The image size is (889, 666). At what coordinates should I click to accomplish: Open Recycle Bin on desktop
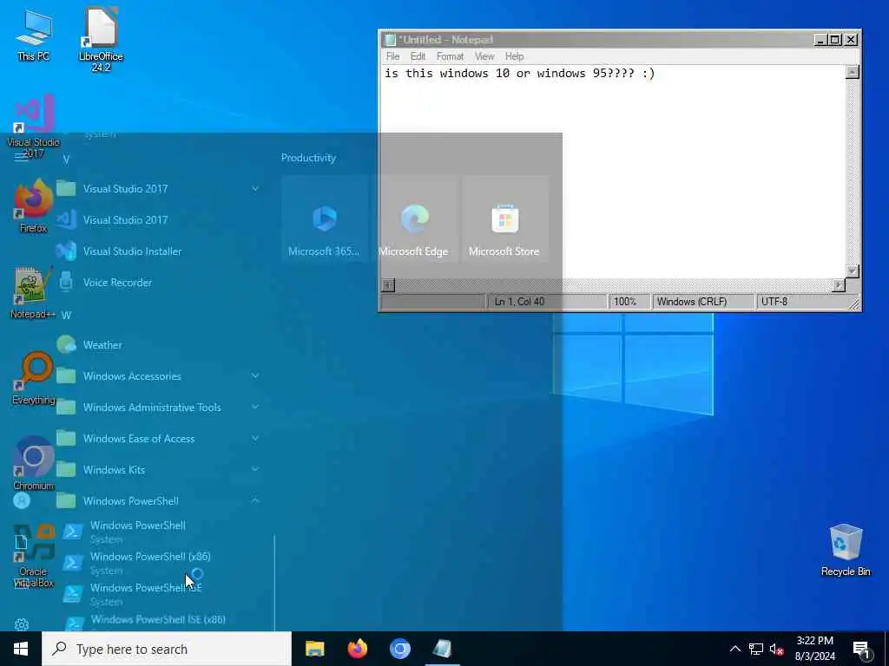(846, 549)
